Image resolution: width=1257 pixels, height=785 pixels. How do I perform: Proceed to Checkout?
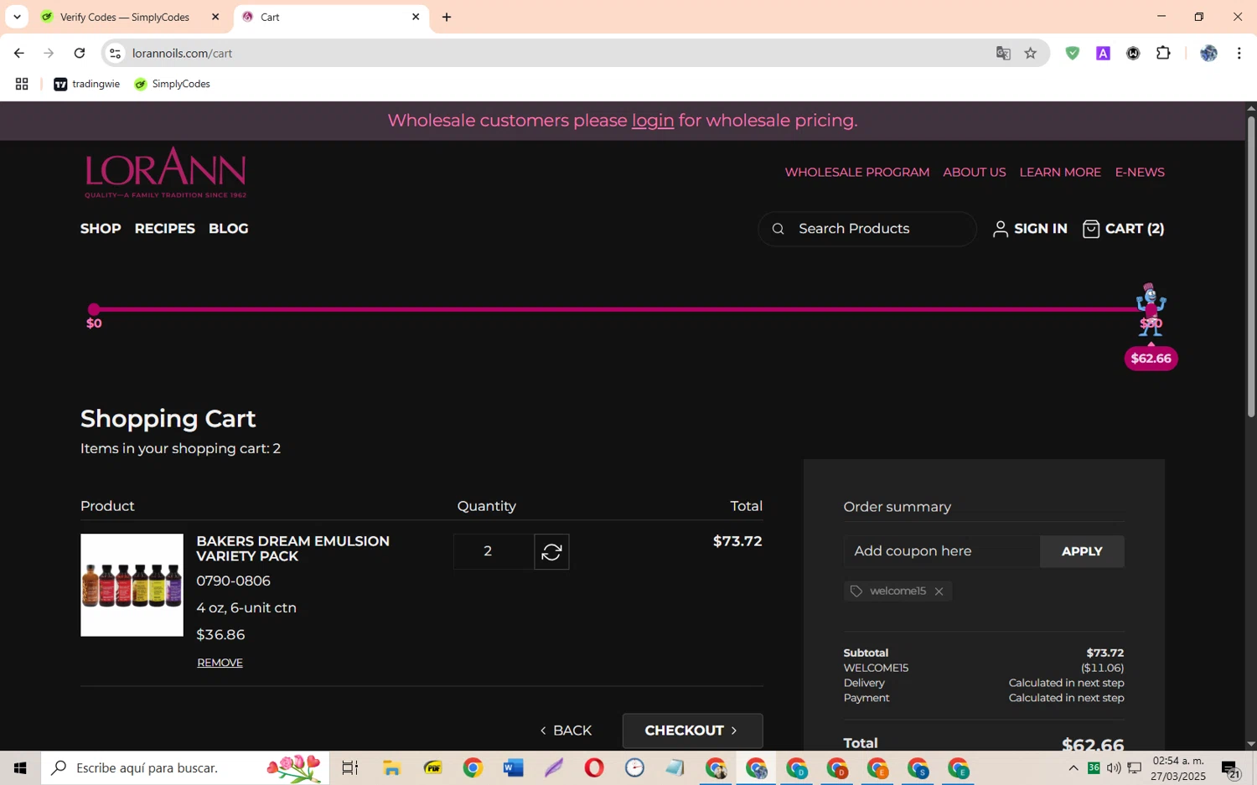pos(692,731)
